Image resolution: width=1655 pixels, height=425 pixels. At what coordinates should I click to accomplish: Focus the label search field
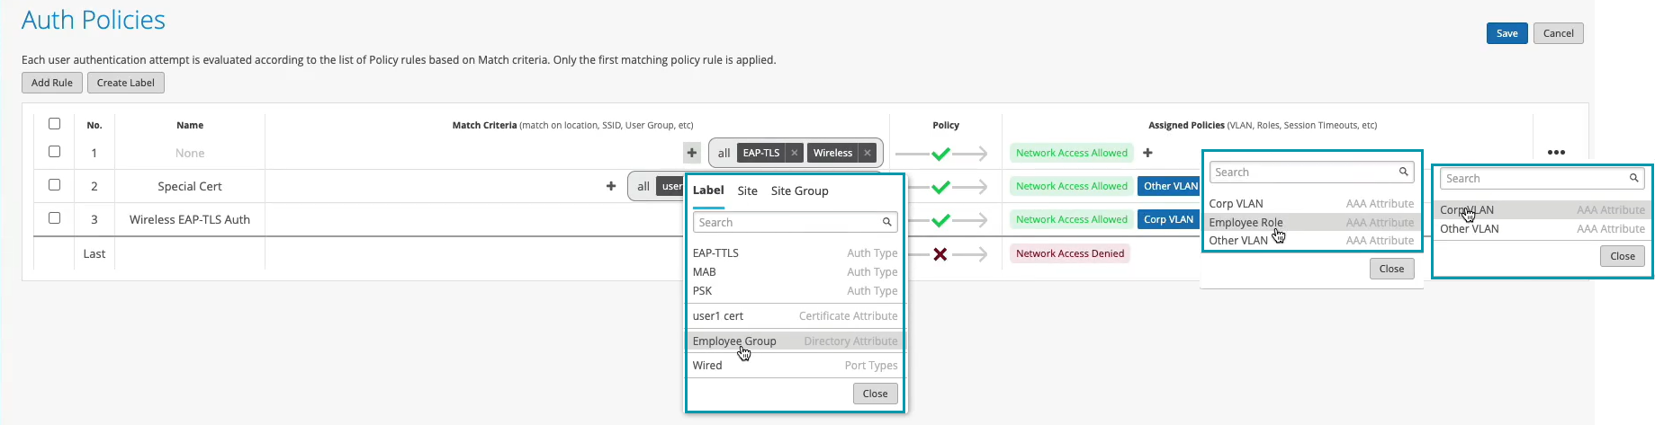point(788,222)
